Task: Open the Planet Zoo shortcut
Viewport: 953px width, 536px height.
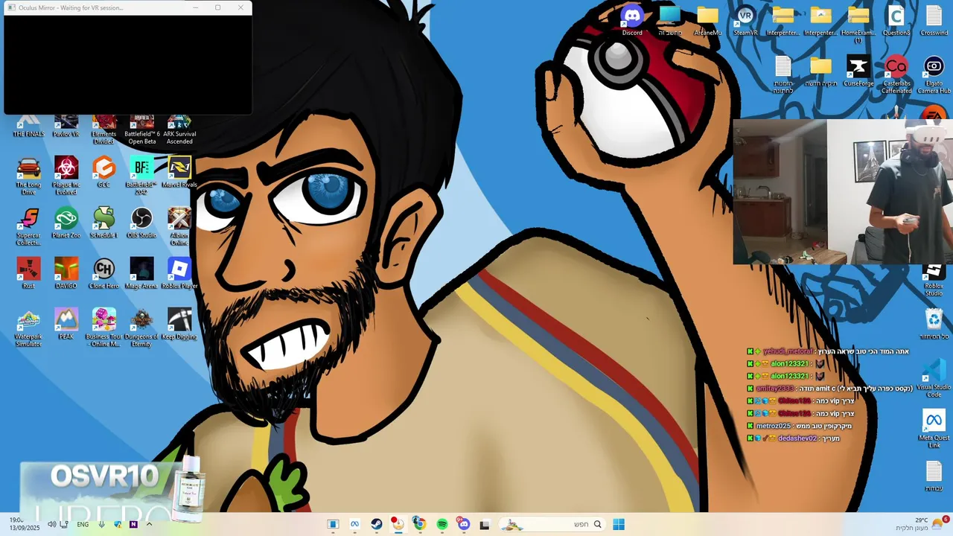Action: click(66, 223)
